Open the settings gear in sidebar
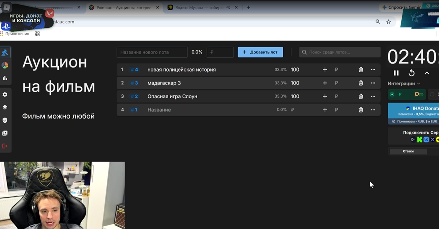The image size is (439, 229). pyautogui.click(x=5, y=94)
